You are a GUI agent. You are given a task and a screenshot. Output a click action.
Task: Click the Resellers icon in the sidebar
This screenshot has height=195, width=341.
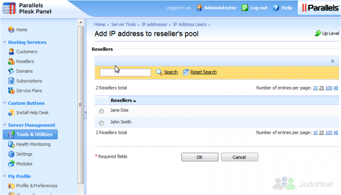coord(12,61)
